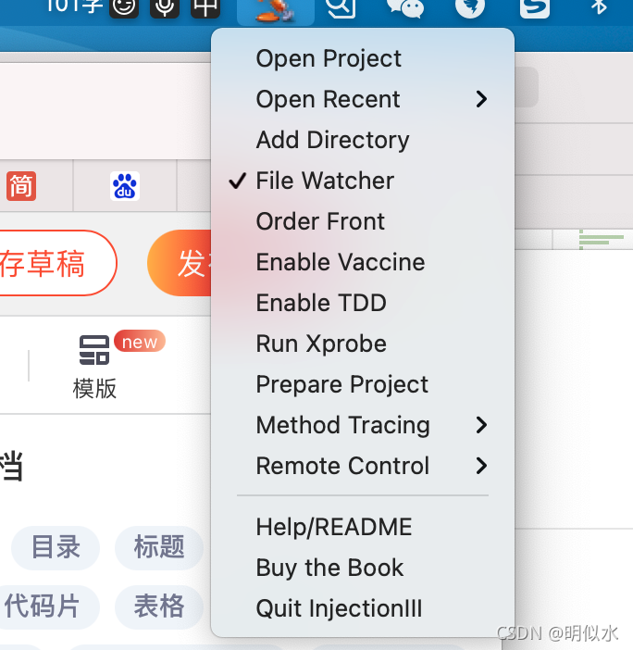Open the InjectionIII menu bar icon
This screenshot has width=633, height=650.
(276, 10)
